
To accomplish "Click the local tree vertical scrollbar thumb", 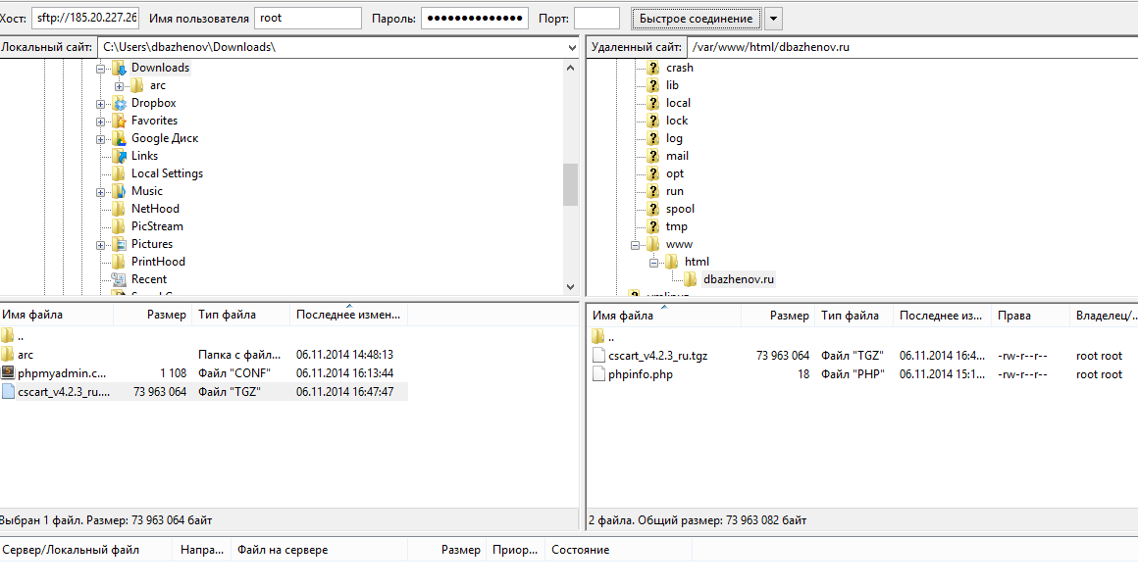I will coord(570,184).
